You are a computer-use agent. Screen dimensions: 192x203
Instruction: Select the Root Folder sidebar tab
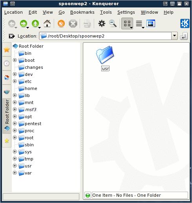pos(7,116)
